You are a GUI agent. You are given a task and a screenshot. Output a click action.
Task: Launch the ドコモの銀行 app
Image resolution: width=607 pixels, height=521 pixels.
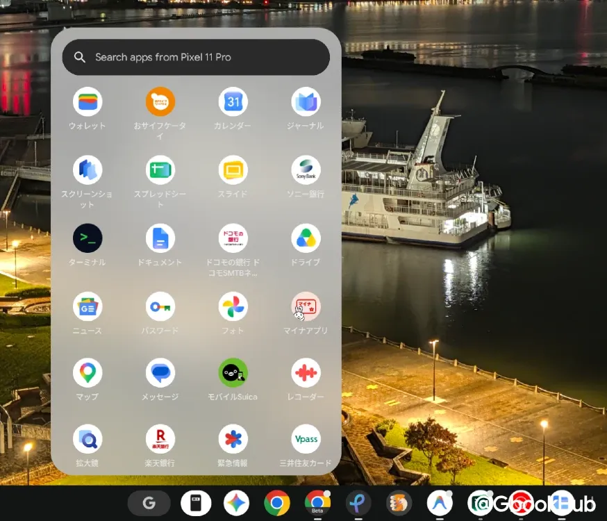pyautogui.click(x=233, y=238)
